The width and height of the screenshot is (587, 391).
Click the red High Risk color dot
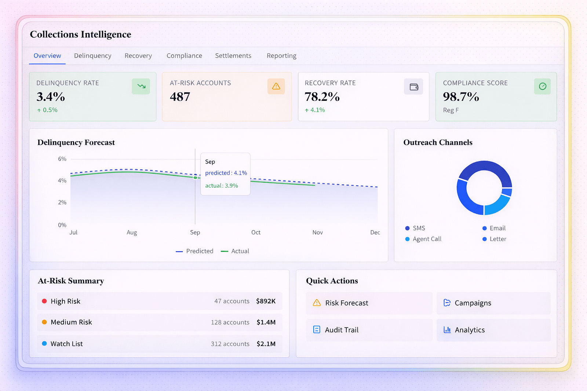point(44,301)
